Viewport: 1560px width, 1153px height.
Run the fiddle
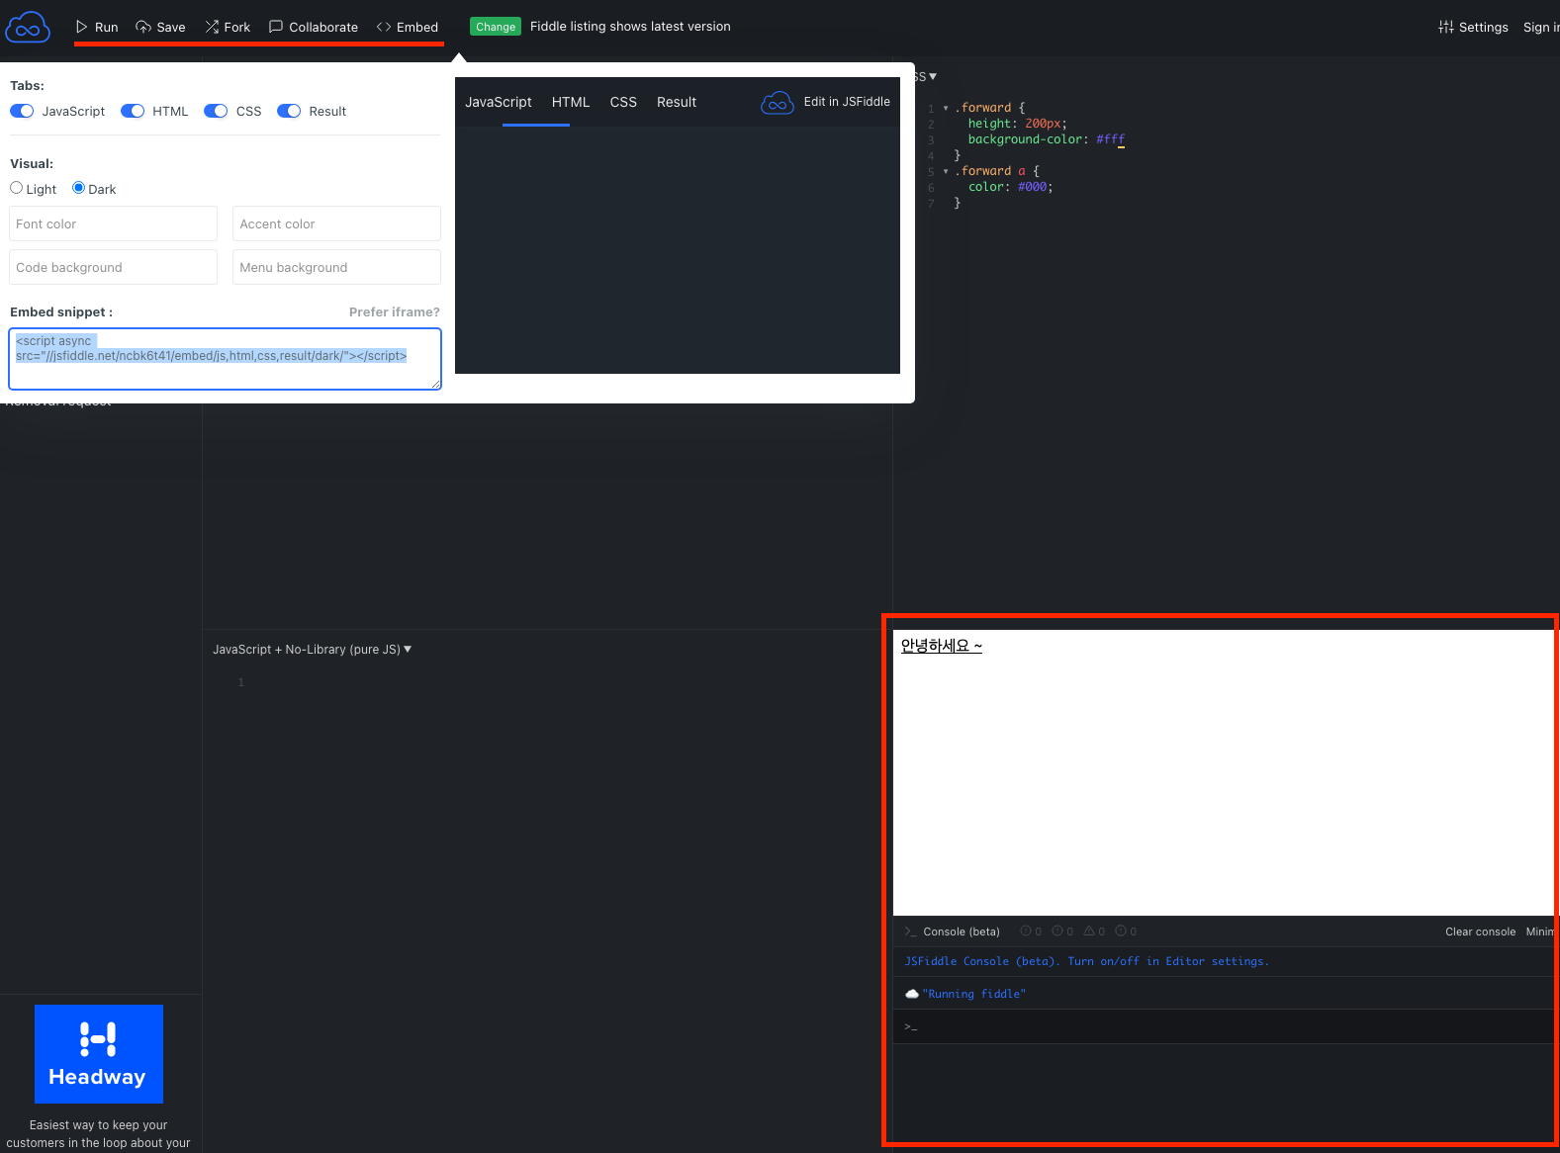(x=97, y=27)
